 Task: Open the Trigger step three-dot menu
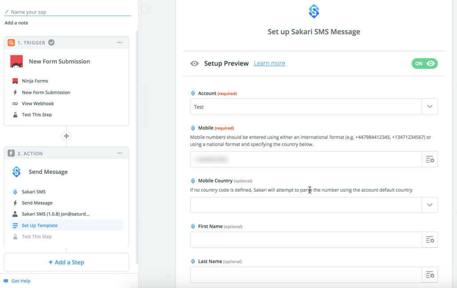(x=119, y=43)
